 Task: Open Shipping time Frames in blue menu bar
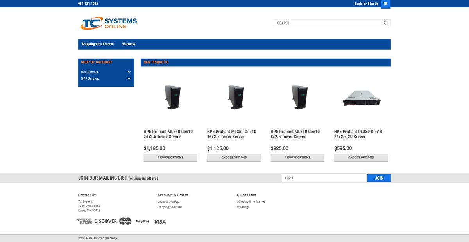tap(98, 44)
